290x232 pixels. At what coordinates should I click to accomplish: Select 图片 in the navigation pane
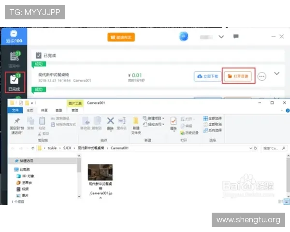pyautogui.click(x=23, y=196)
